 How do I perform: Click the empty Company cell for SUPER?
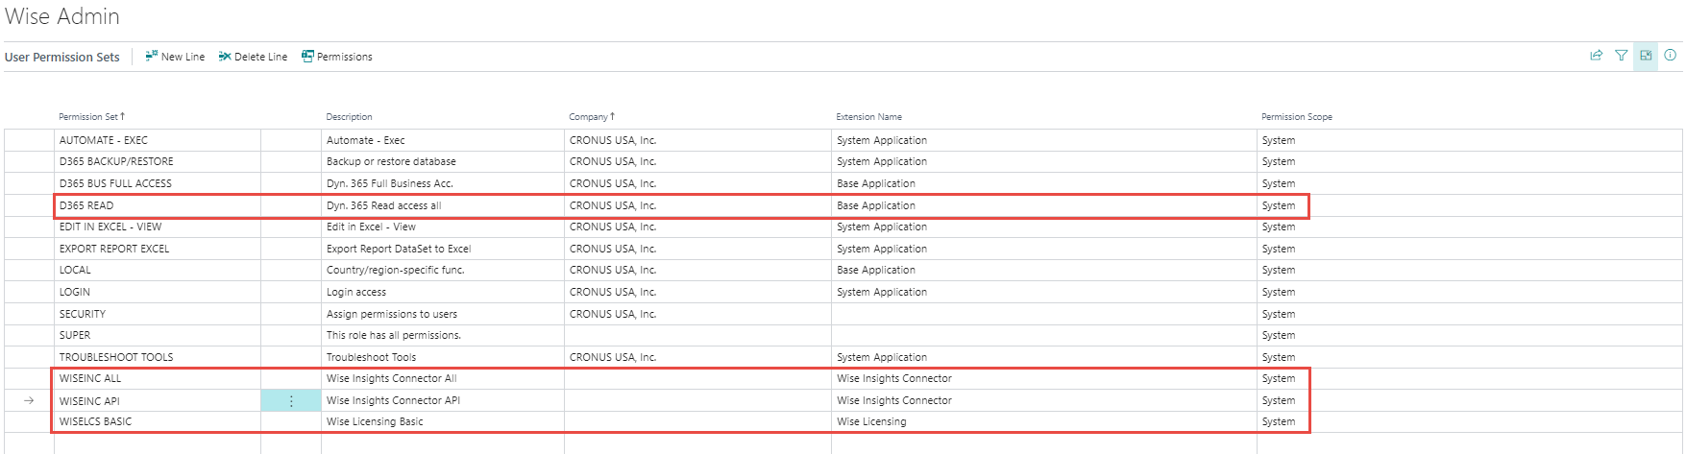(x=696, y=336)
